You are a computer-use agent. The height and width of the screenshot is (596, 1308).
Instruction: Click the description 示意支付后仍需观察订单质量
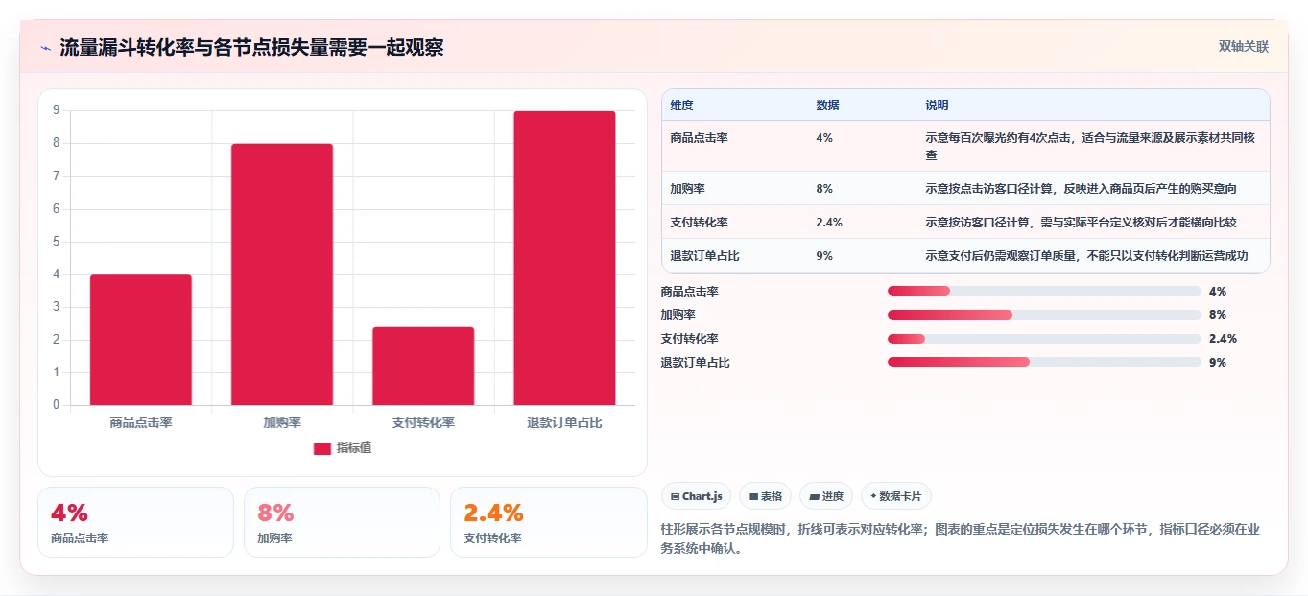tap(1086, 255)
